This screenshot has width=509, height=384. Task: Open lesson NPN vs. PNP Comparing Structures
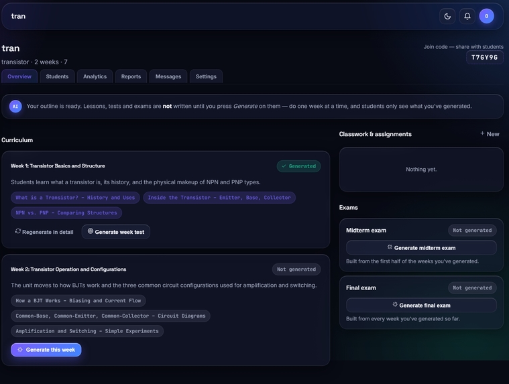point(66,212)
